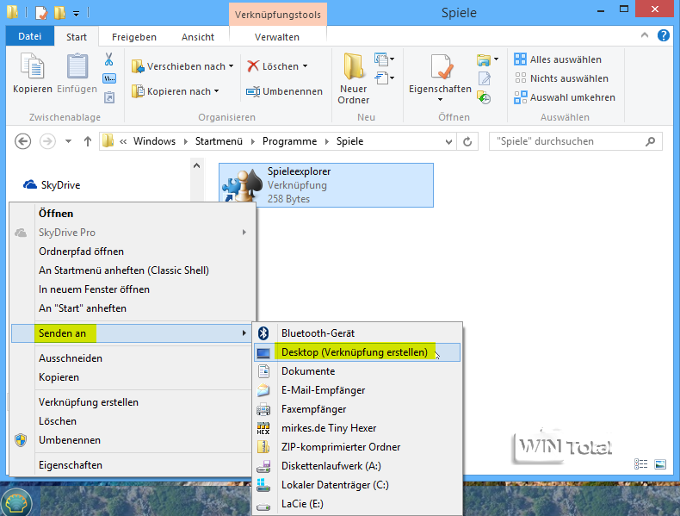680x516 pixels.
Task: Send to Lokaler Datenträger (C:)
Action: (x=357, y=485)
